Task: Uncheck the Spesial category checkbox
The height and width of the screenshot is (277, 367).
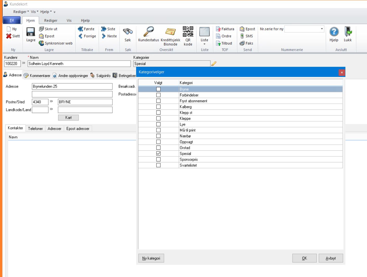Action: [x=158, y=154]
